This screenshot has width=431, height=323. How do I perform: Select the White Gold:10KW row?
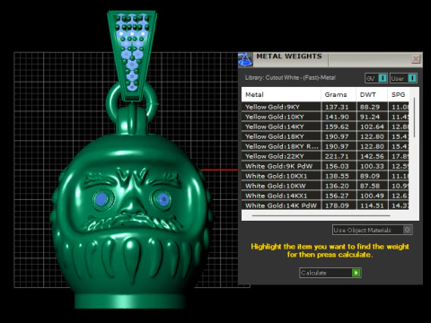(x=325, y=186)
